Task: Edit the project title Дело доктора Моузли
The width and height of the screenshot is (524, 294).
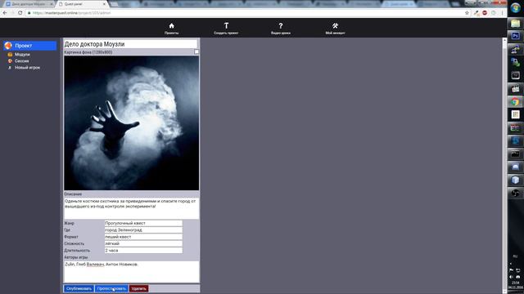Action: (x=131, y=44)
